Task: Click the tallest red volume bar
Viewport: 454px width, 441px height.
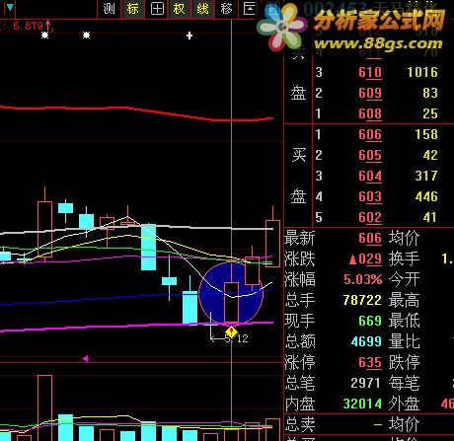Action: (44, 407)
